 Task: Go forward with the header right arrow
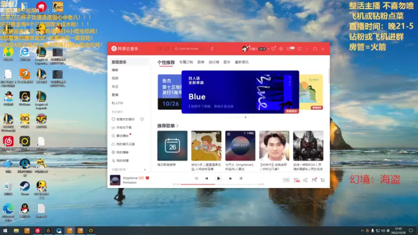[x=167, y=49]
